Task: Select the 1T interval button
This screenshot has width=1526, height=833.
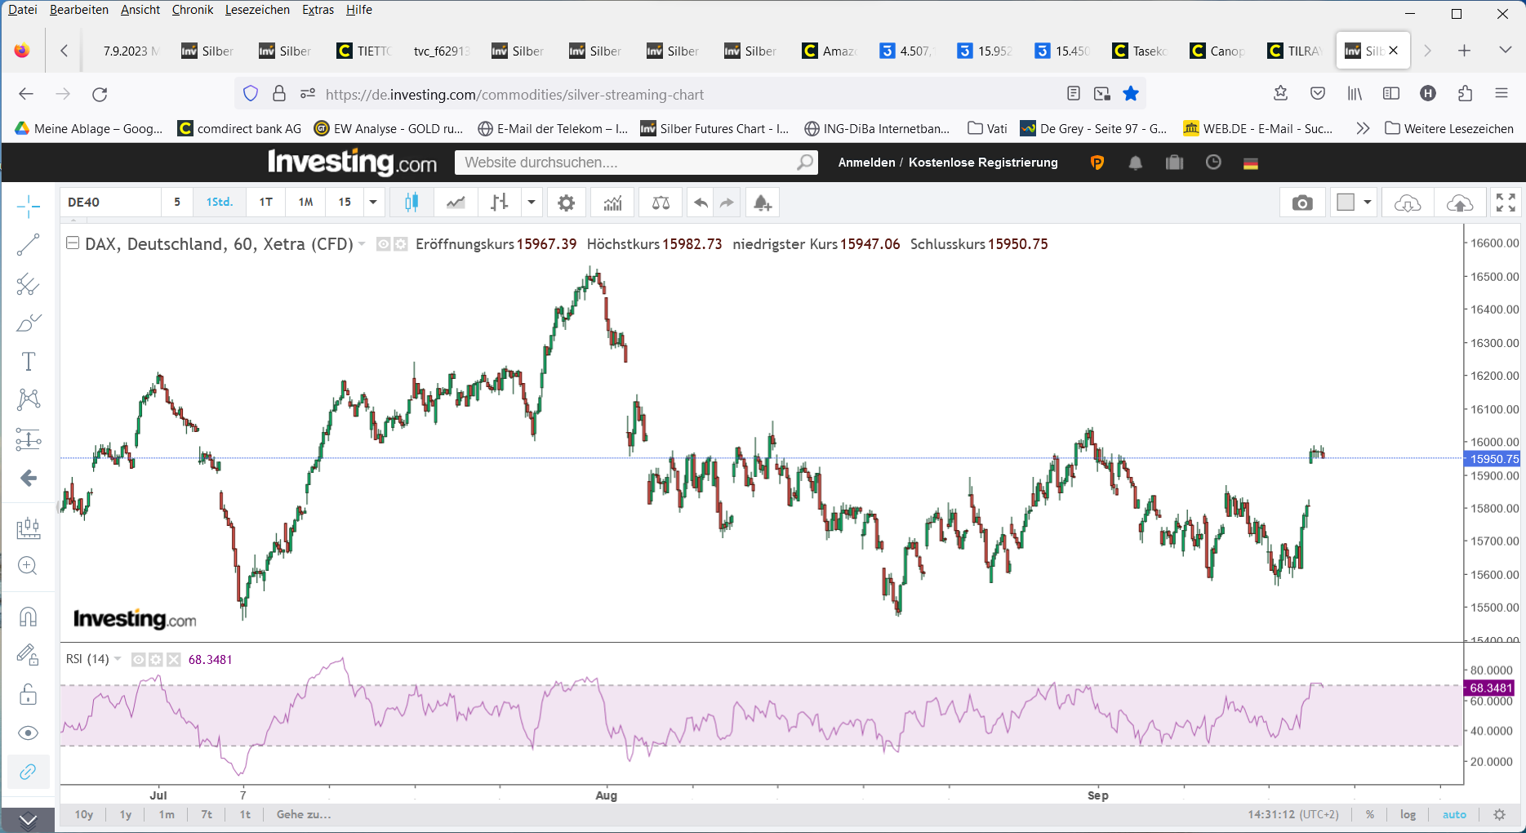Action: (266, 203)
